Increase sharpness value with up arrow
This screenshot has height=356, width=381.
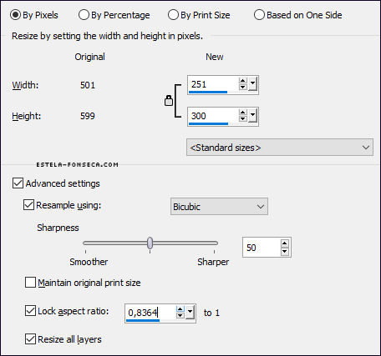(284, 243)
